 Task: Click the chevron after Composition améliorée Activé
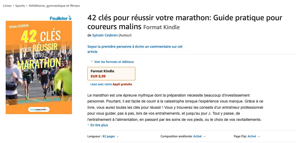[x=204, y=137]
